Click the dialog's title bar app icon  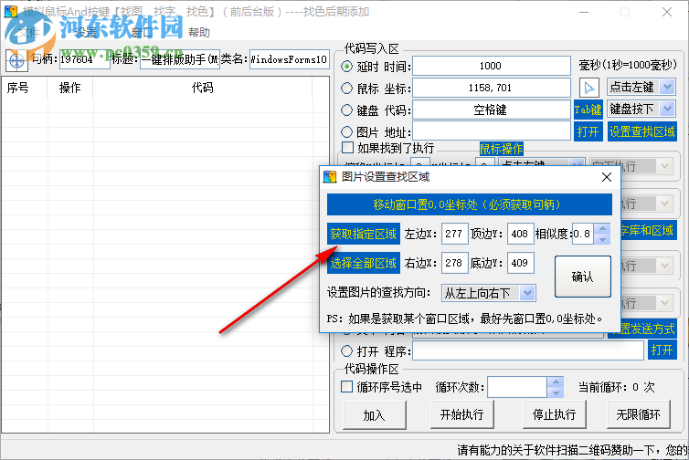point(330,177)
